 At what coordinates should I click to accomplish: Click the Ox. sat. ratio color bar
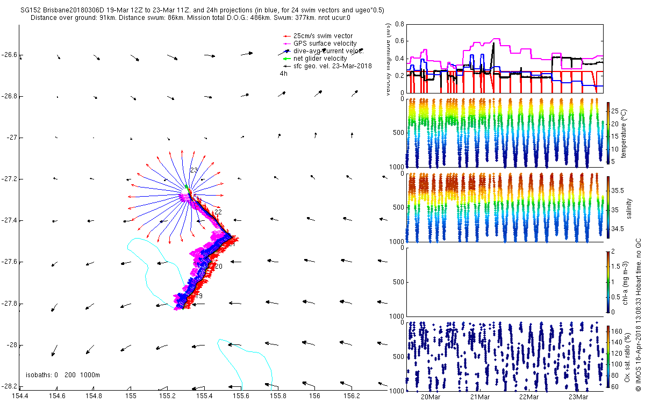[x=608, y=356]
